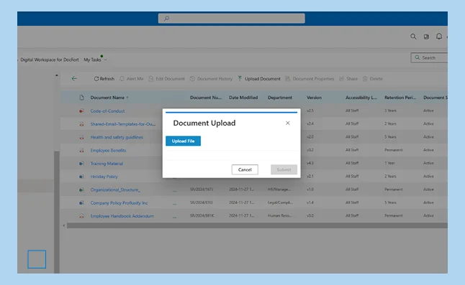Open Company Policy Profluxity Inc link
This screenshot has height=285, width=465.
(119, 203)
